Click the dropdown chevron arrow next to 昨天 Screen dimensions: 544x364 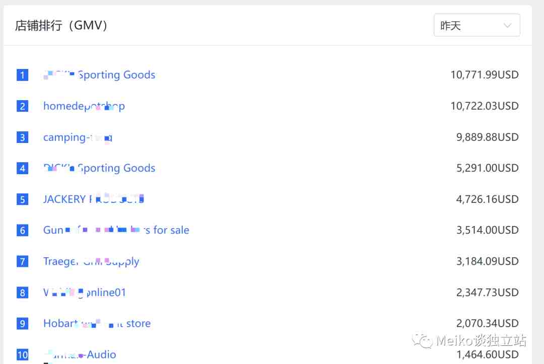[x=508, y=25]
